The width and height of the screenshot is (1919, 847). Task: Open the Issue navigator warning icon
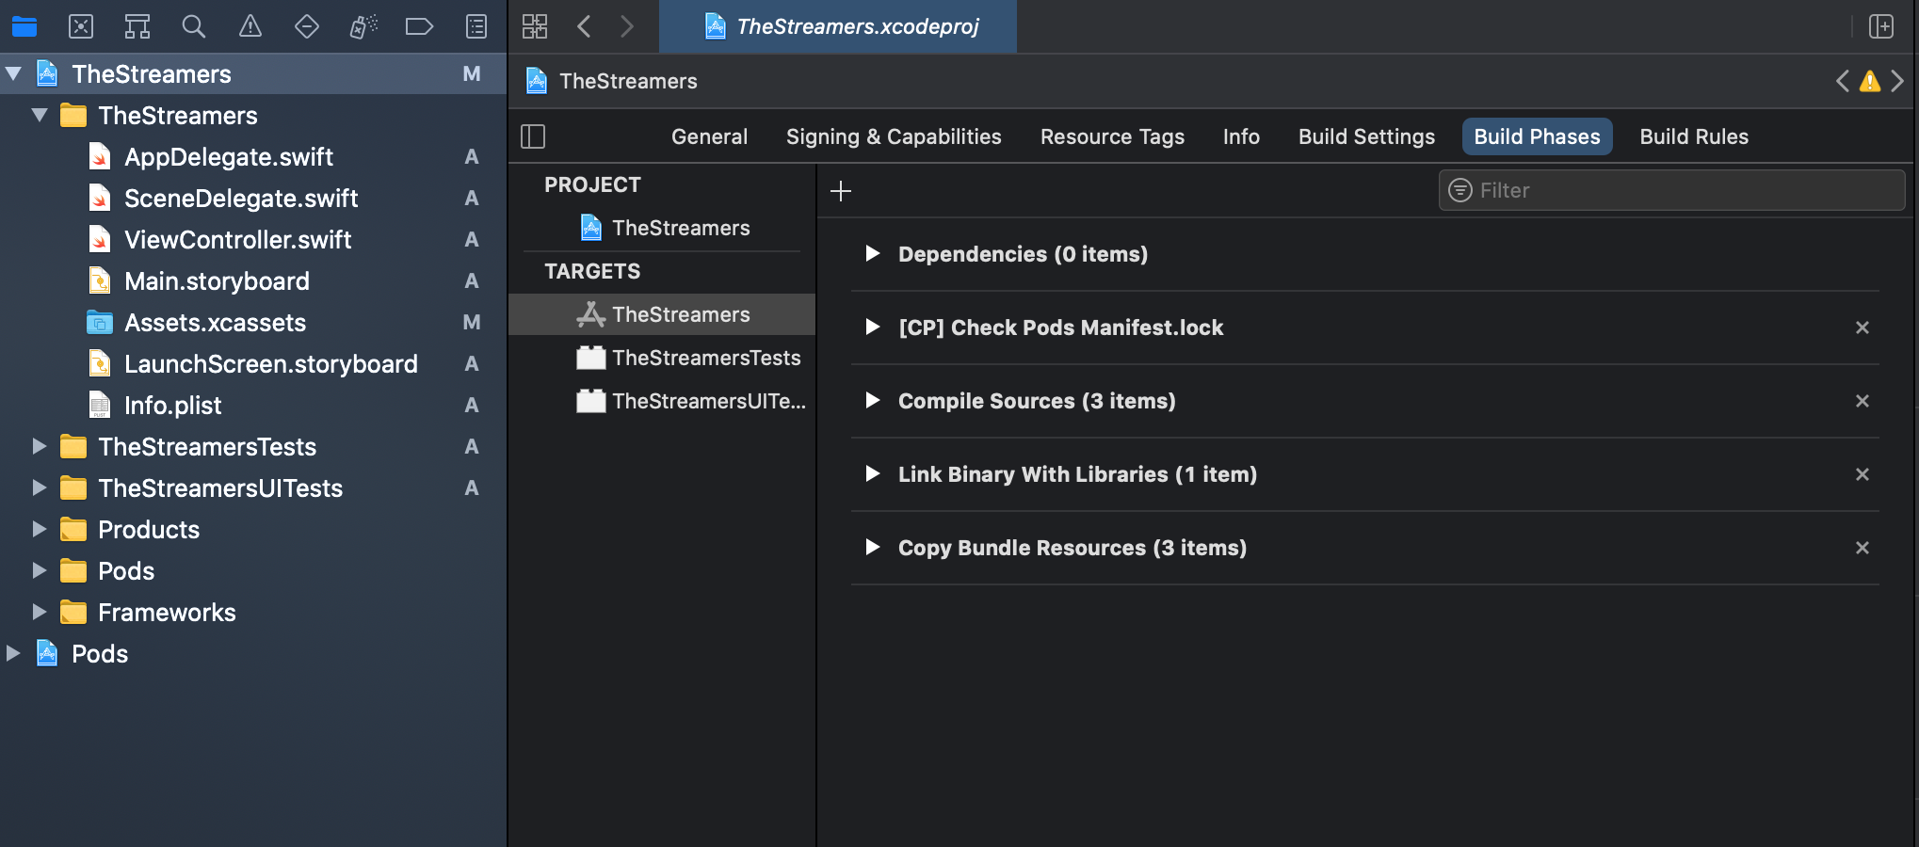click(250, 26)
